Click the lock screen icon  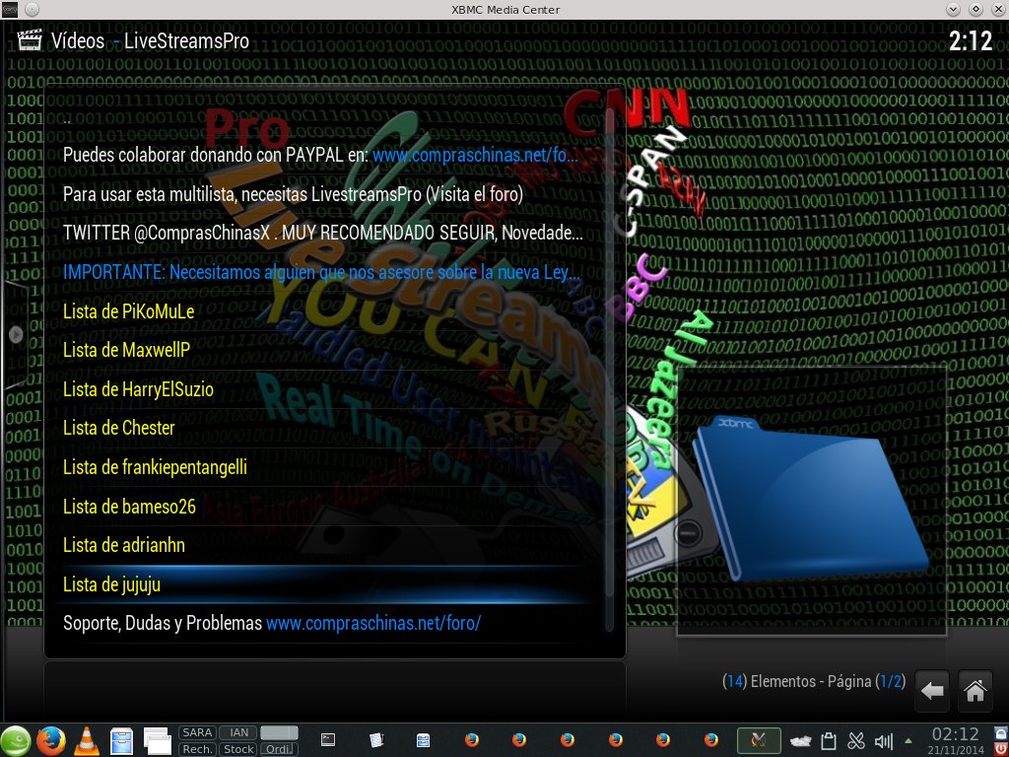pyautogui.click(x=1001, y=732)
